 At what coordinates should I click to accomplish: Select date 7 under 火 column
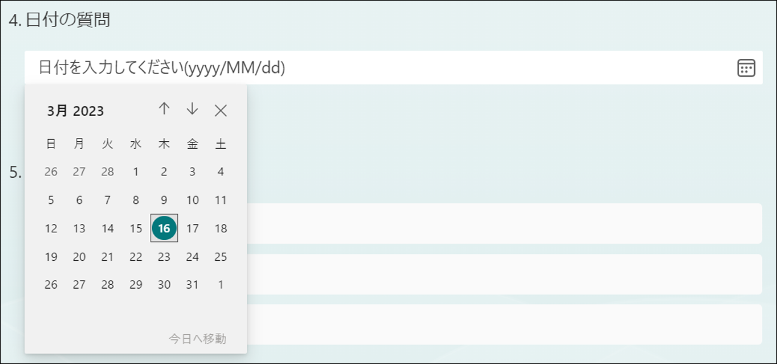click(108, 200)
